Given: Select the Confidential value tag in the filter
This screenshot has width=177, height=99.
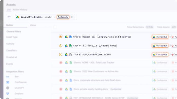Looking at the screenshot, I should (x=63, y=17).
